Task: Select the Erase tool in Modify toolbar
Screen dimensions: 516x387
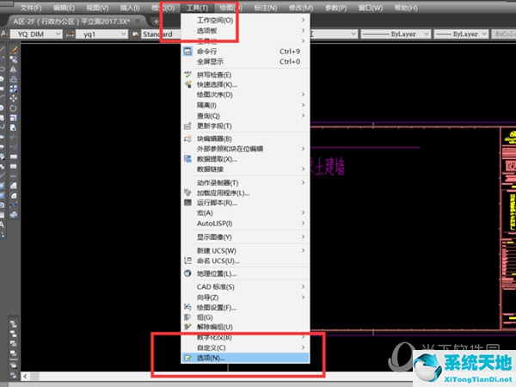Action: pos(14,50)
